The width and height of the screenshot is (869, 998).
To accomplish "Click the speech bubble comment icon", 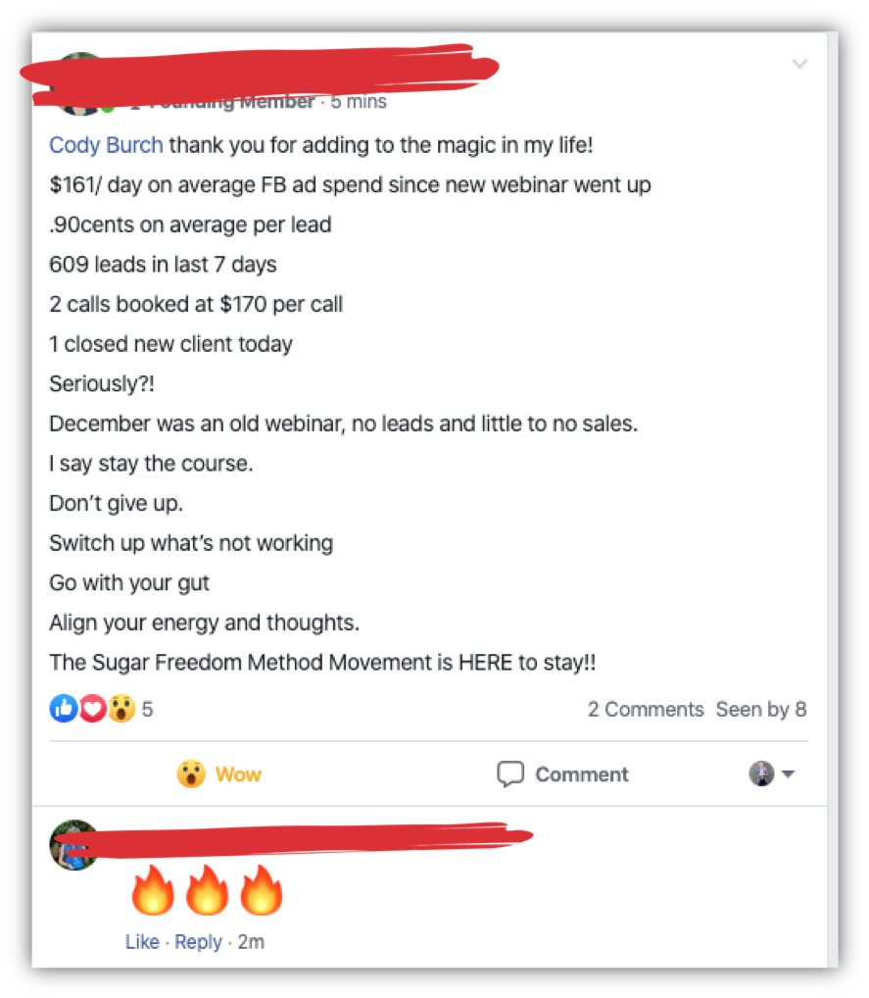I will [510, 773].
